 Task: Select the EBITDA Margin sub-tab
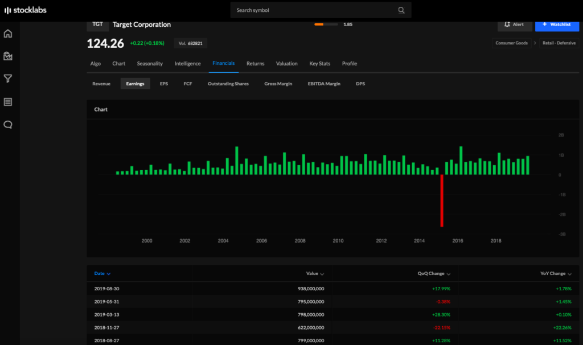(x=324, y=84)
